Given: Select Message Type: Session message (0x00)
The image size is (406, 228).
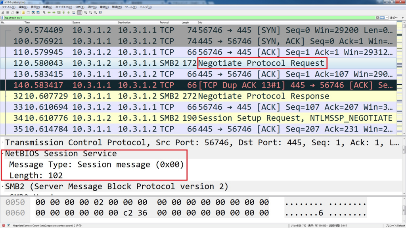Looking at the screenshot, I should (x=96, y=165).
